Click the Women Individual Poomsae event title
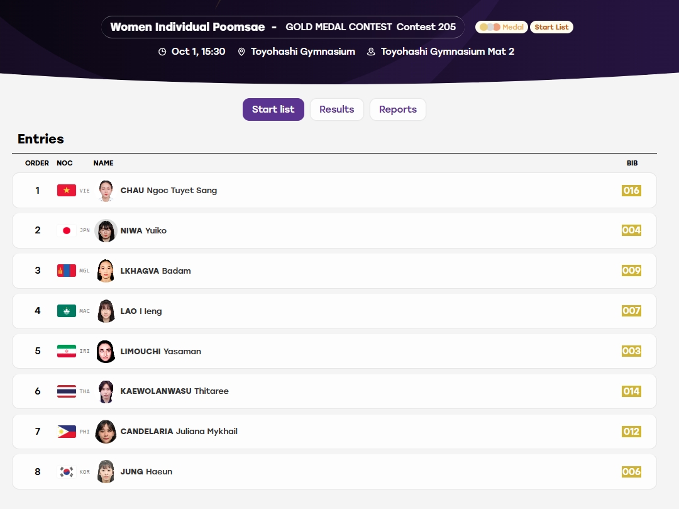The height and width of the screenshot is (509, 679). coord(187,27)
